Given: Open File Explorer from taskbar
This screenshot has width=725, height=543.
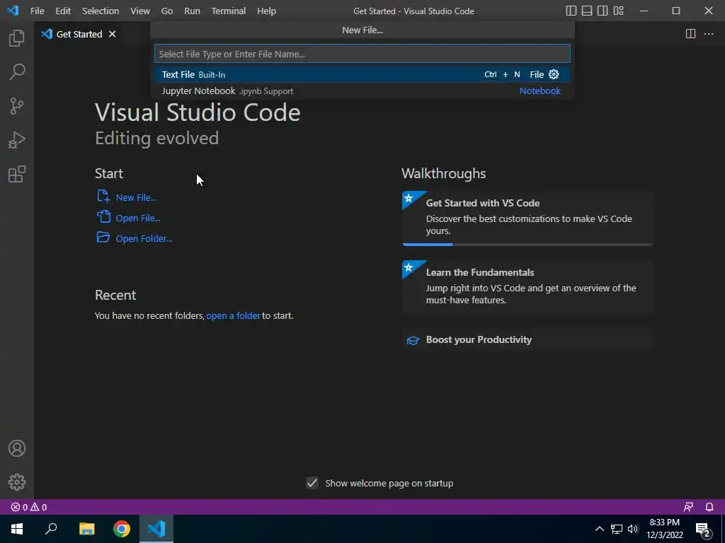Looking at the screenshot, I should [x=86, y=529].
